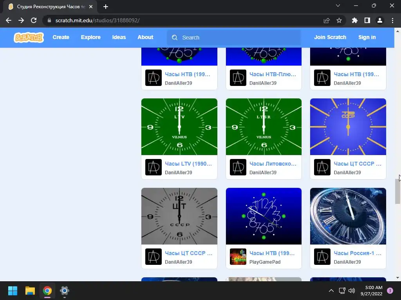The width and height of the screenshot is (401, 300).
Task: Click the PlayGamePad avatar icon
Action: (x=238, y=257)
